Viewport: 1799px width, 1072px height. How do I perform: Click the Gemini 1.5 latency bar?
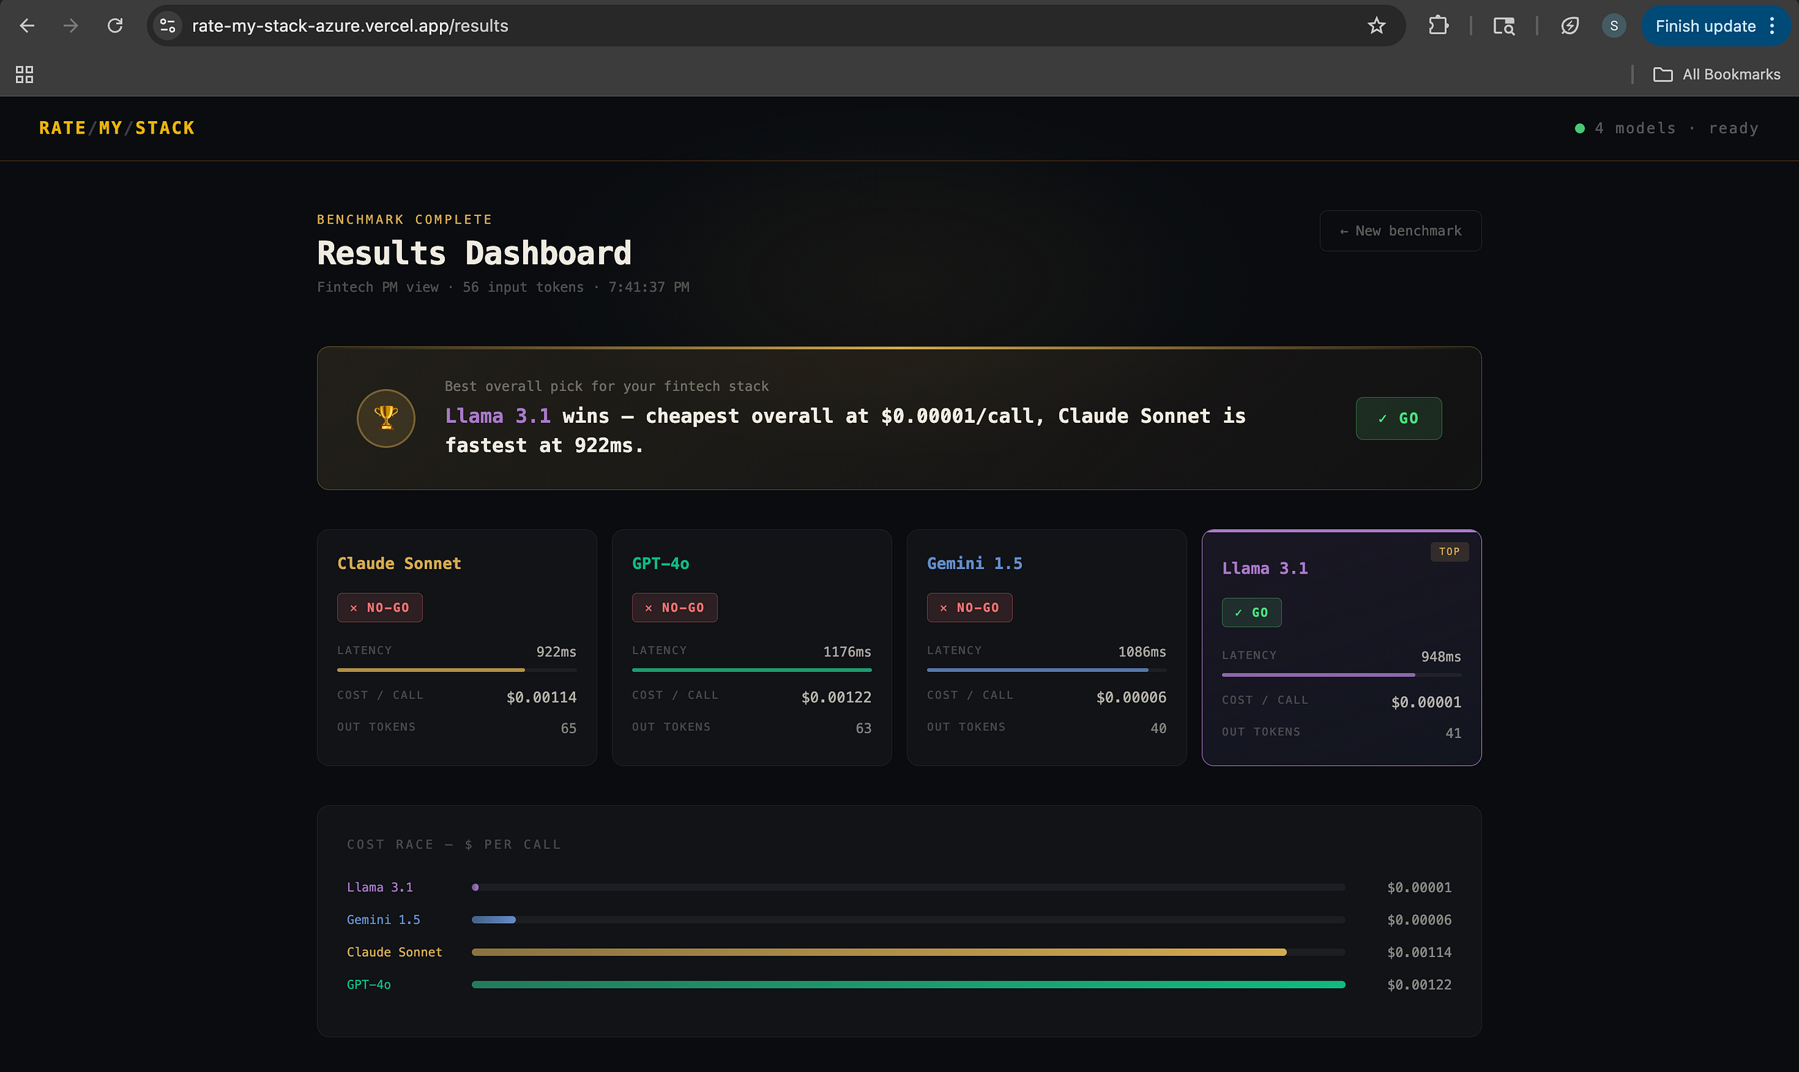pos(1046,671)
